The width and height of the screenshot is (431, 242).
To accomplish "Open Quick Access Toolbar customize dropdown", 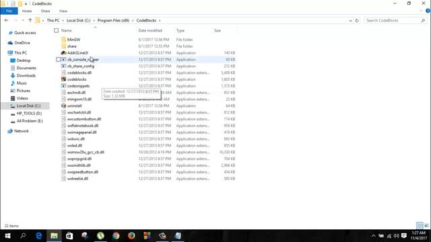I will pyautogui.click(x=26, y=4).
